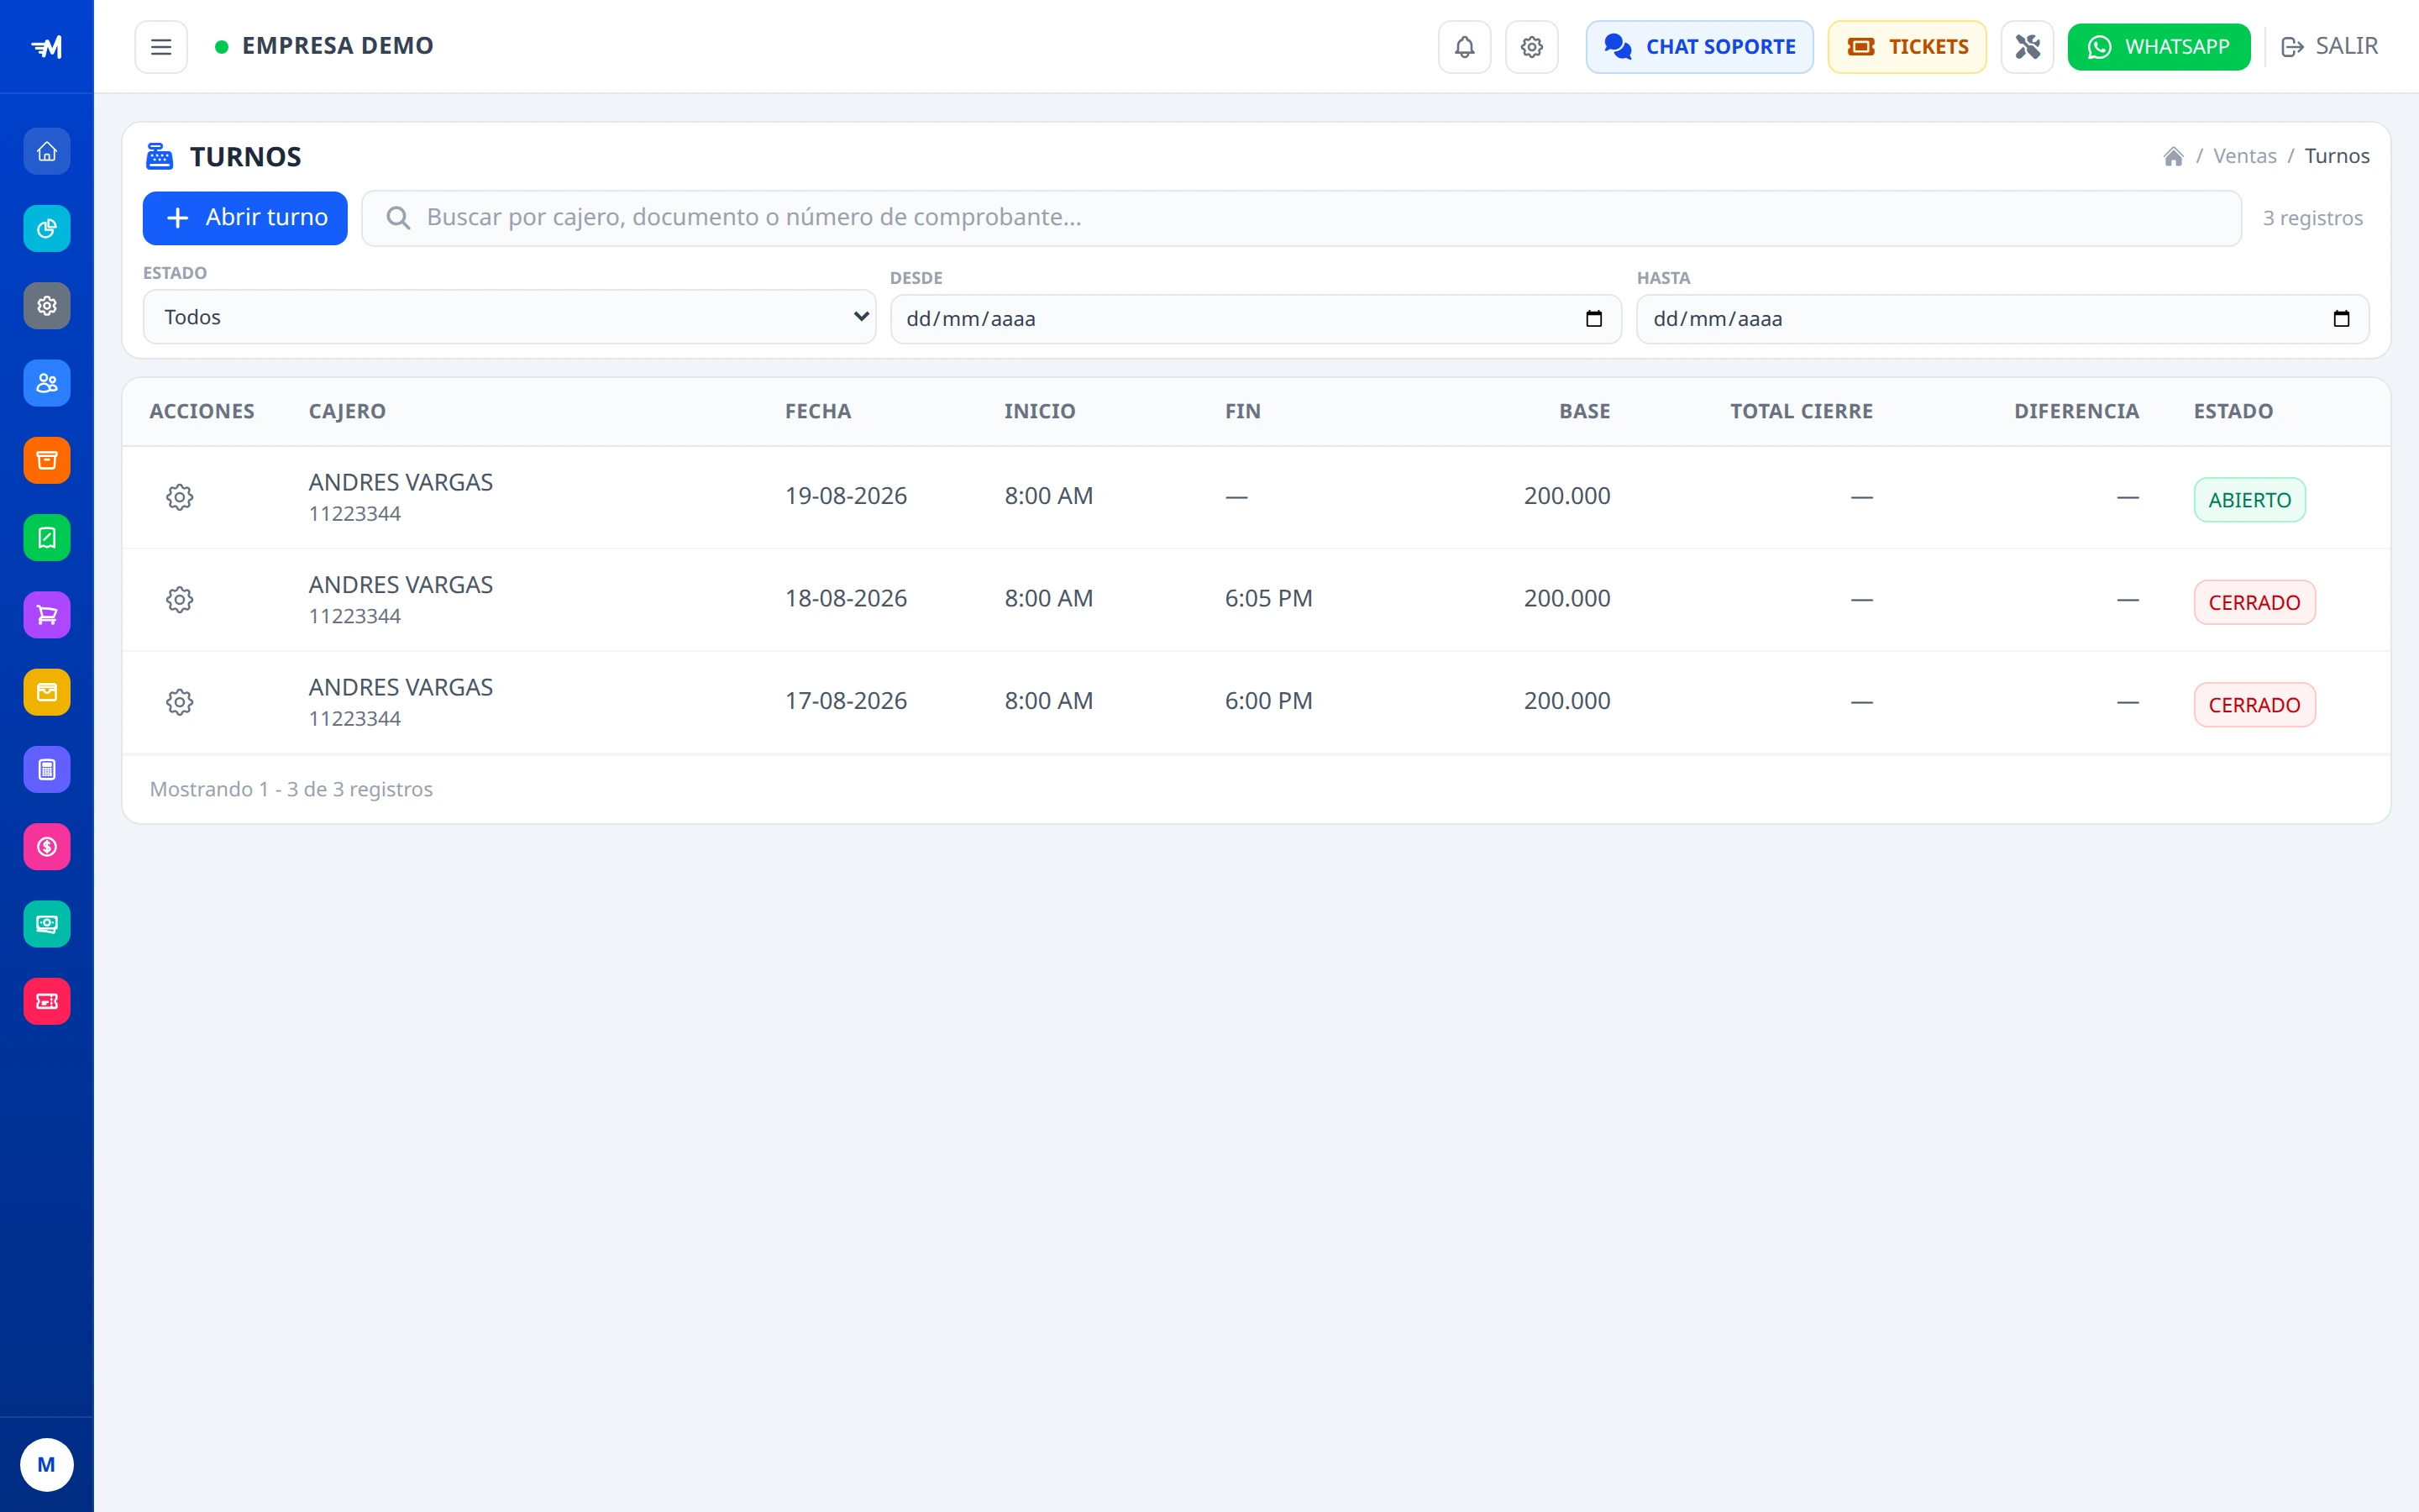Click the Desde date field
2419x1512 pixels.
(1256, 319)
